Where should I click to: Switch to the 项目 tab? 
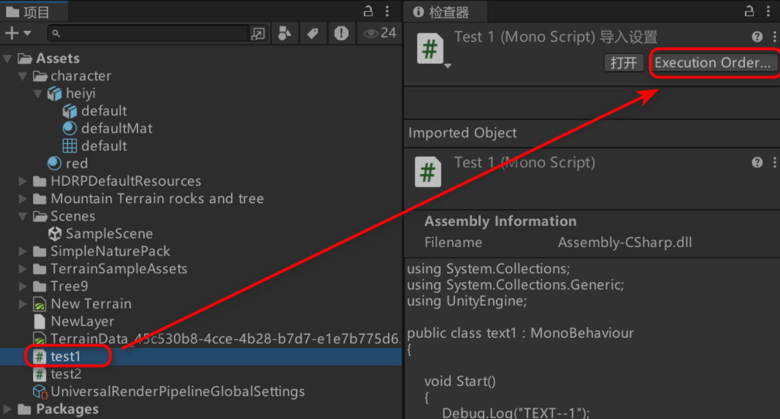click(x=34, y=11)
